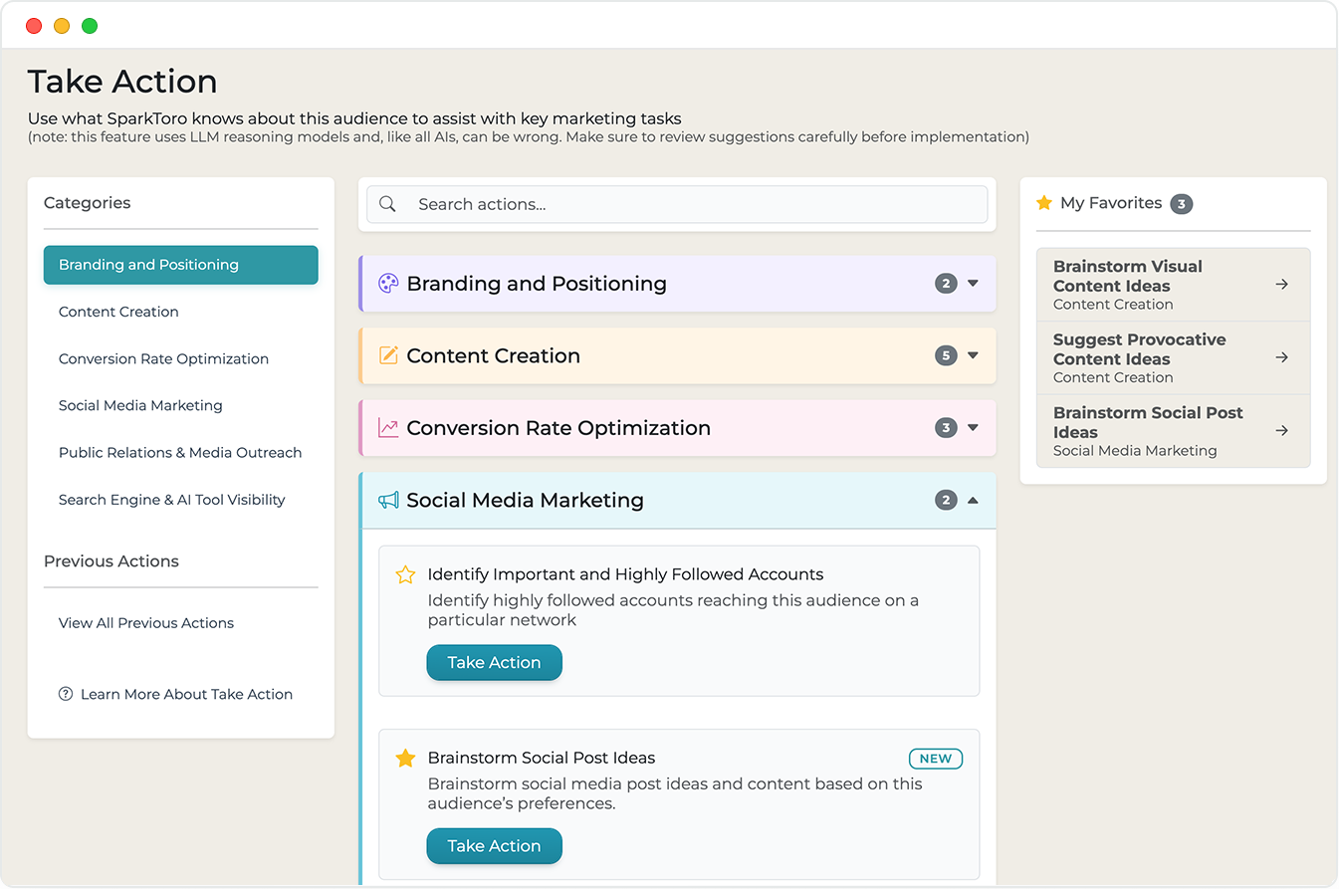The width and height of the screenshot is (1339, 889).
Task: Click the gold star icon next to My Favorites
Action: [1043, 203]
